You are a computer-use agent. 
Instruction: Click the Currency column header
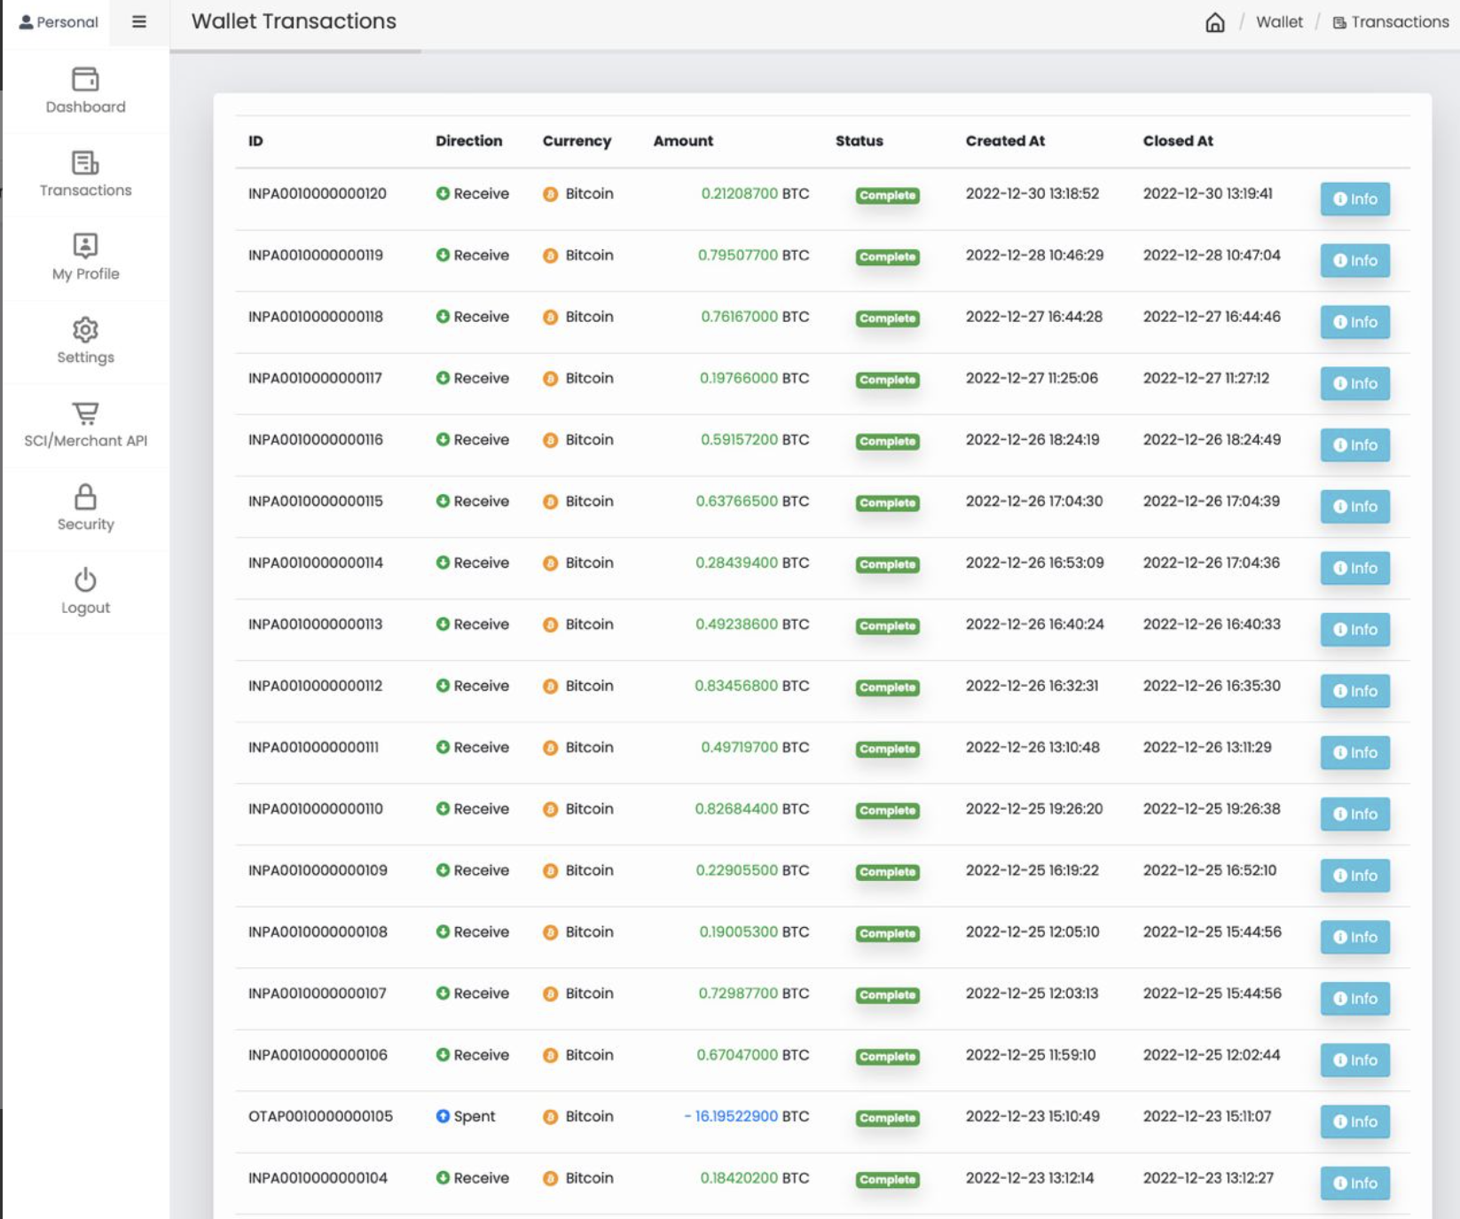click(x=577, y=141)
